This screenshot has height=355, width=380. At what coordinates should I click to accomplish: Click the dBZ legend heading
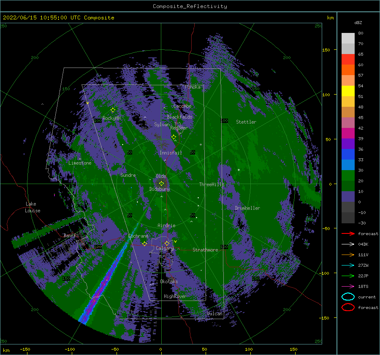pyautogui.click(x=358, y=22)
